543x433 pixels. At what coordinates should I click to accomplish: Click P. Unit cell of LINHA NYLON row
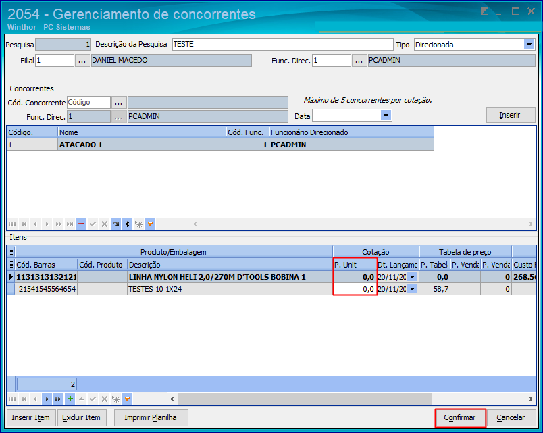click(x=355, y=277)
